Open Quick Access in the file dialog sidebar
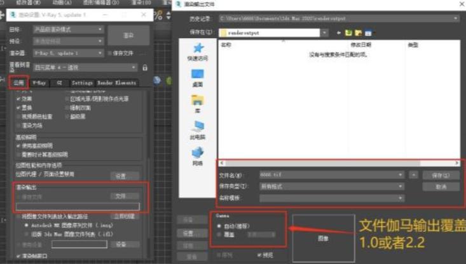466x264 pixels. pyautogui.click(x=198, y=51)
